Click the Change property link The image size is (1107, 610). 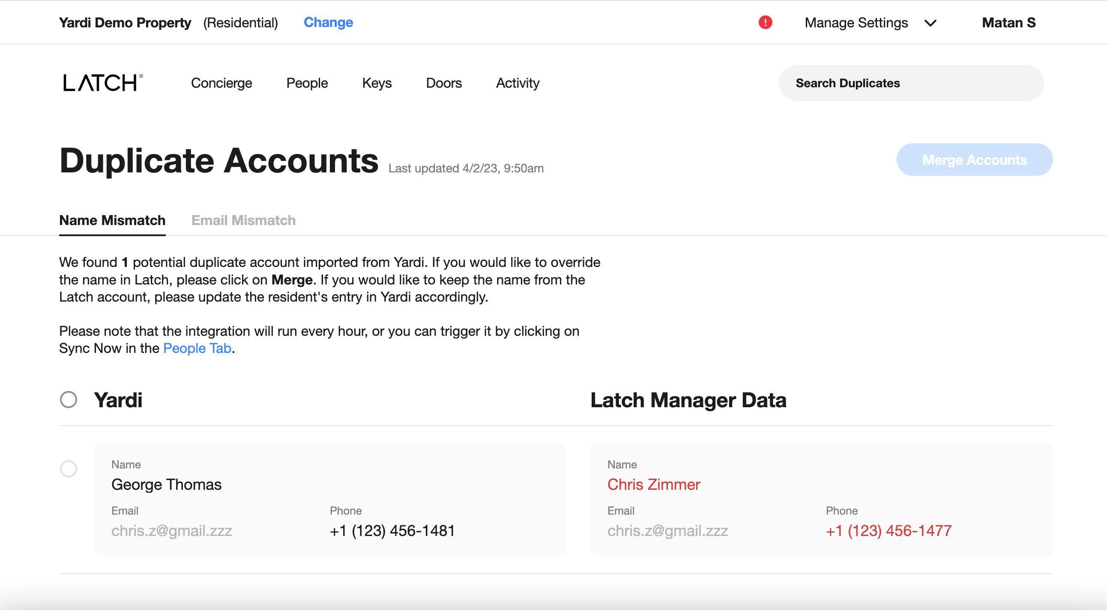[x=328, y=22]
